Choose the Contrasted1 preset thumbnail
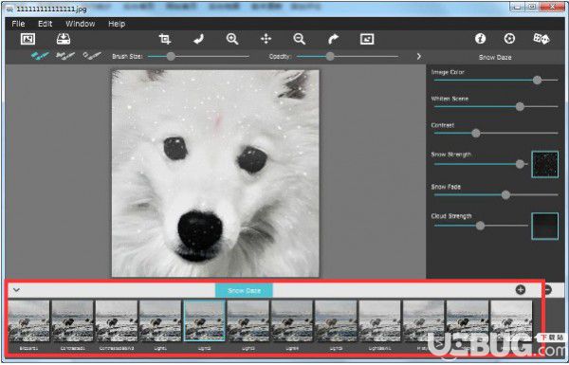The width and height of the screenshot is (569, 365). (73, 320)
